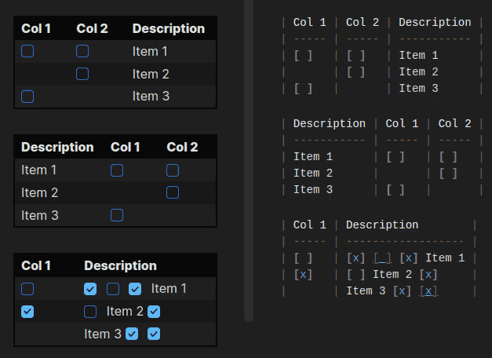
Task: Tick Item 2's checkbox in the Col 1/Col 2/Description table
Action: tap(82, 74)
